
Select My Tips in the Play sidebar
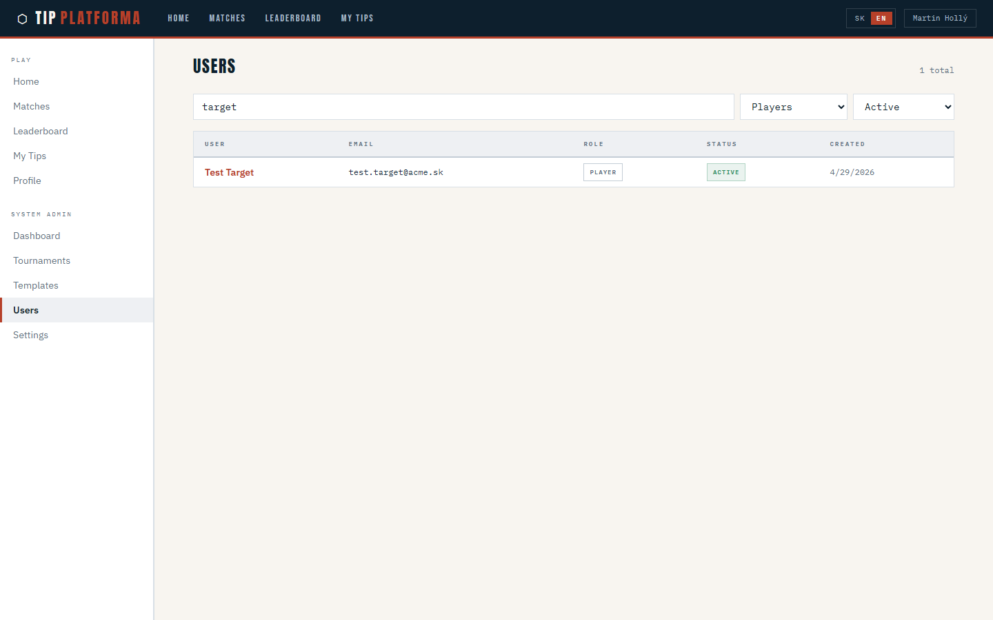point(29,156)
